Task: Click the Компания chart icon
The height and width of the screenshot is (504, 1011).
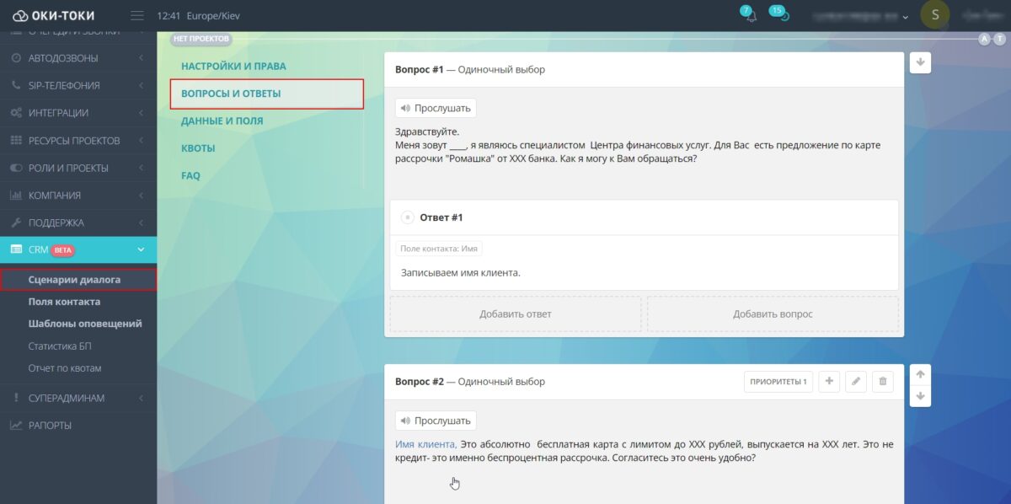Action: (16, 196)
